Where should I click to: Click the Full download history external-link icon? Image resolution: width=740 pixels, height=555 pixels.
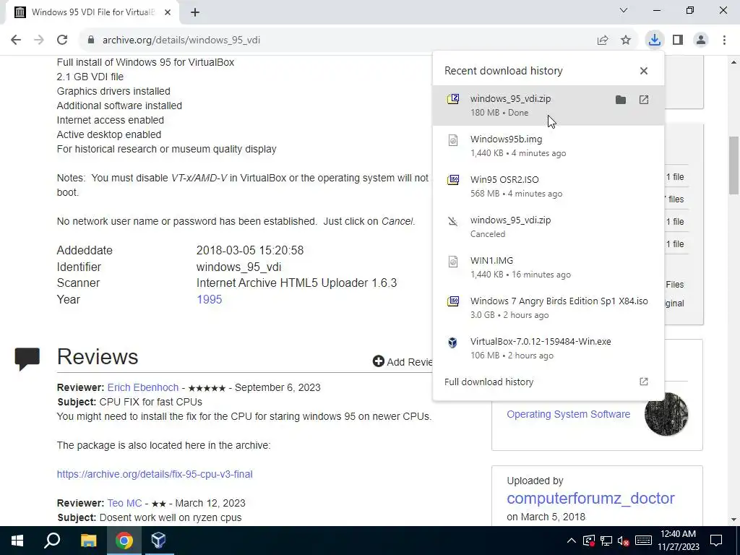(x=644, y=382)
